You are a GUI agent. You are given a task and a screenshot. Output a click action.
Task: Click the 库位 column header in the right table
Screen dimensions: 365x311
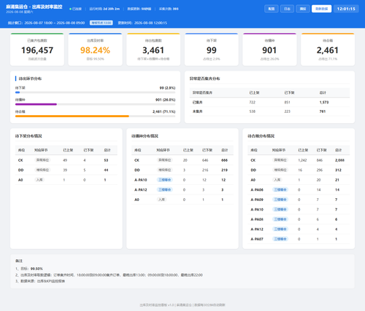coord(254,150)
